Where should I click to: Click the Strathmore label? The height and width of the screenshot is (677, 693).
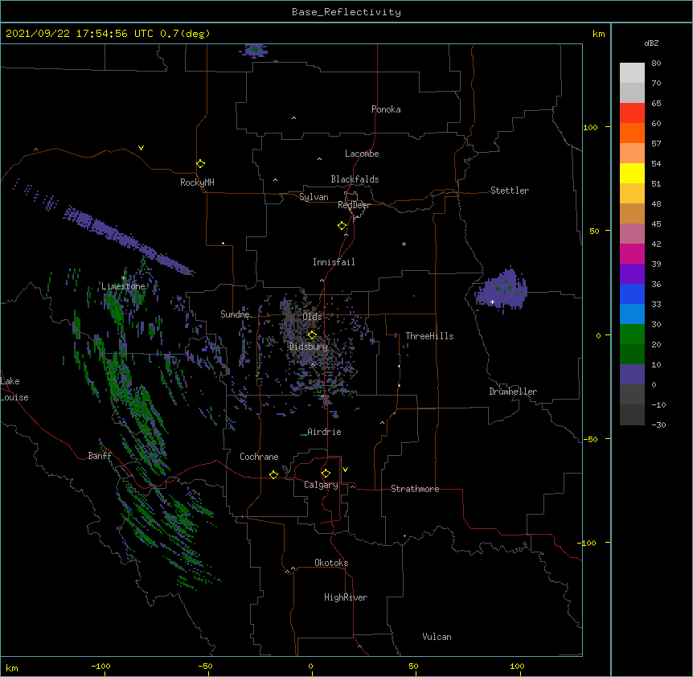(x=415, y=489)
